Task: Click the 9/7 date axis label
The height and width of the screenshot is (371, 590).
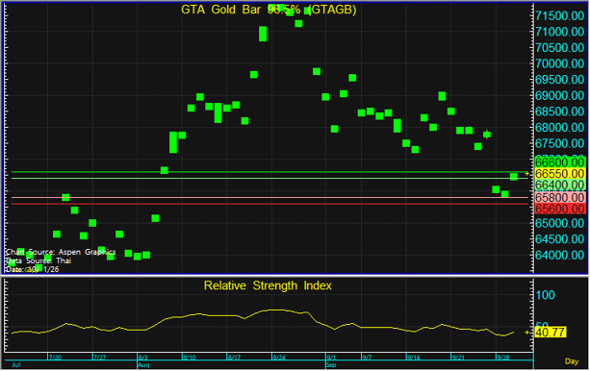Action: 367,358
